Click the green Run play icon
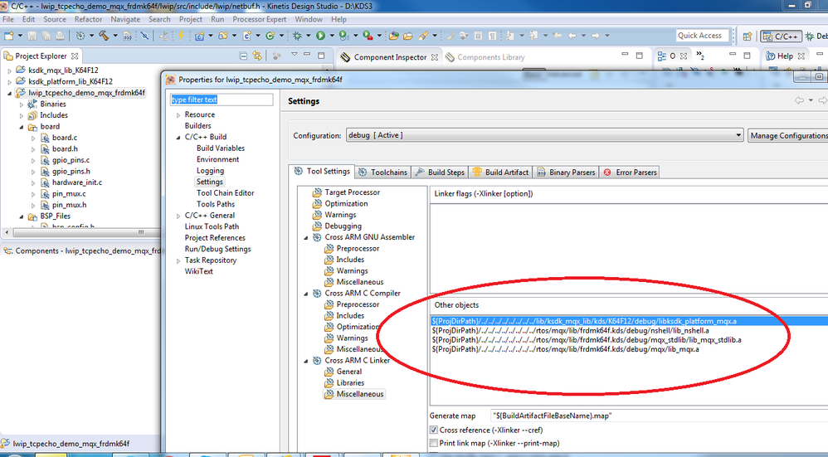Screen dimensions: 828x457 [x=320, y=36]
